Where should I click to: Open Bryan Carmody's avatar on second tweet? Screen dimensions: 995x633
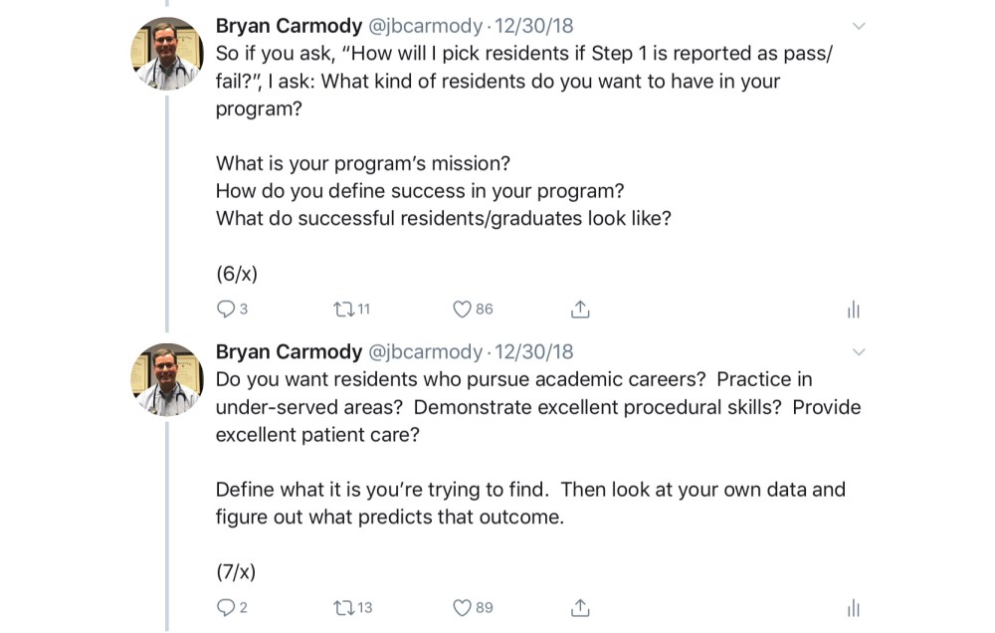click(x=167, y=380)
